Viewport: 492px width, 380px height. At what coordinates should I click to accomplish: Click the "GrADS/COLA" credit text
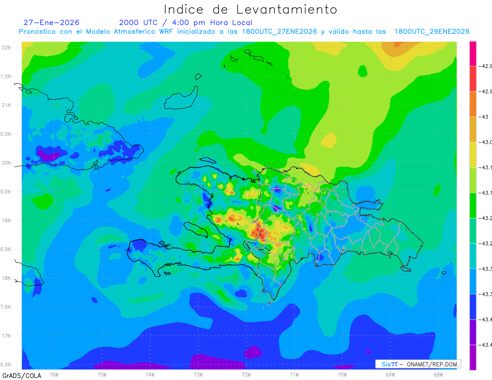[22, 375]
